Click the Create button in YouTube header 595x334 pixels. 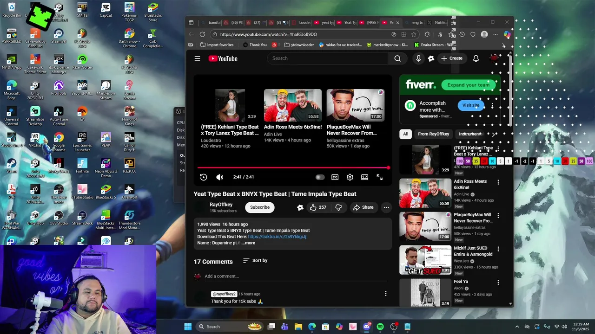coord(451,58)
